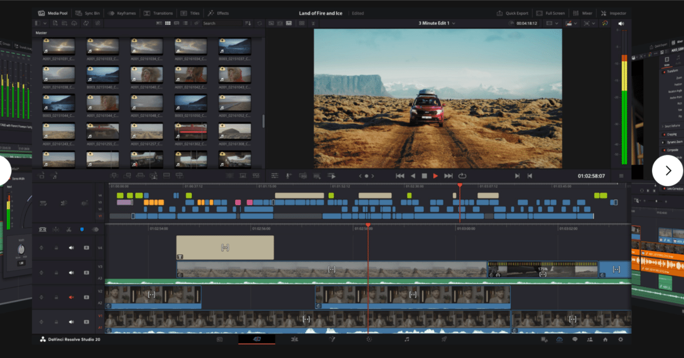The width and height of the screenshot is (684, 358).
Task: Open the Deliver page
Action: click(x=445, y=339)
